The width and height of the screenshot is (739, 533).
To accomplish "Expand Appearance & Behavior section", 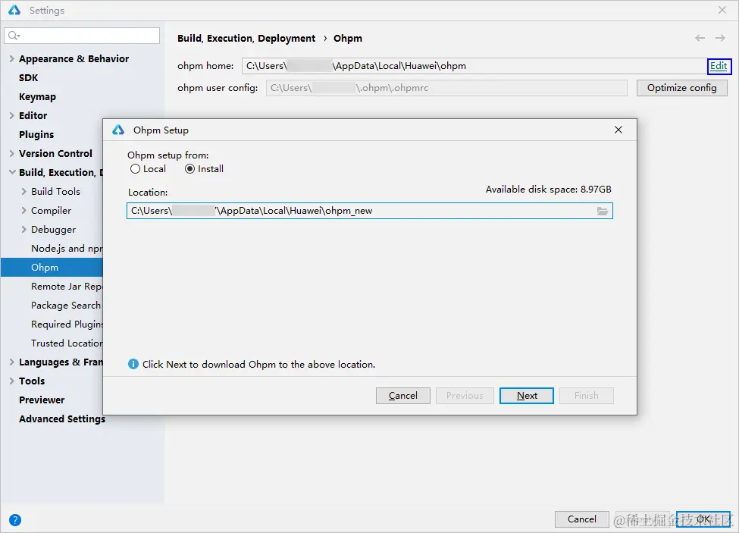I will point(12,59).
